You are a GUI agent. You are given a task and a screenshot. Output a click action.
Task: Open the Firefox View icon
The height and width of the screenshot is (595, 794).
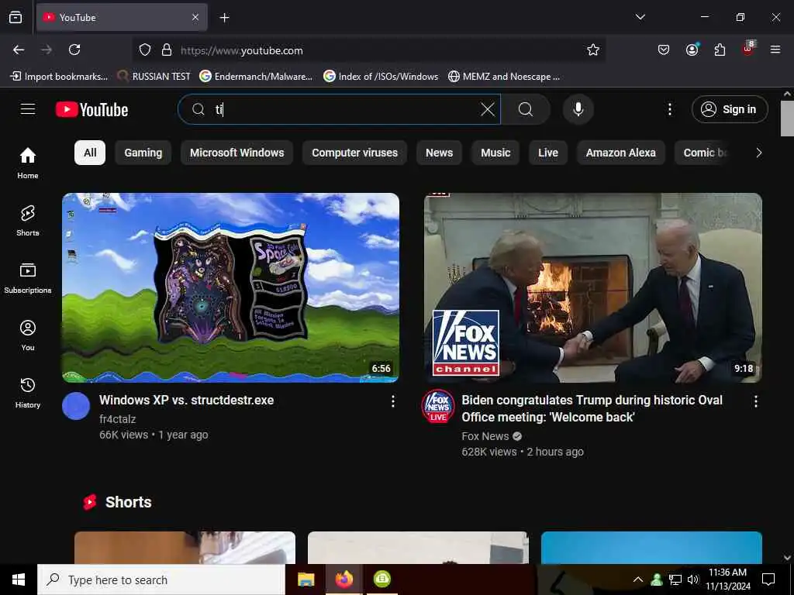click(x=16, y=18)
